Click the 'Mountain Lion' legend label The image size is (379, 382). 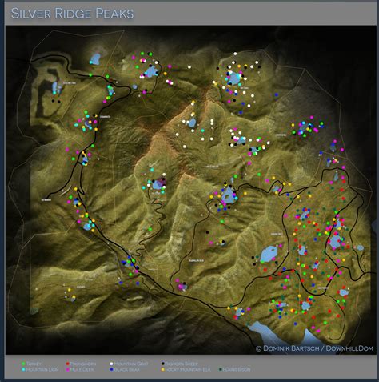[42, 370]
